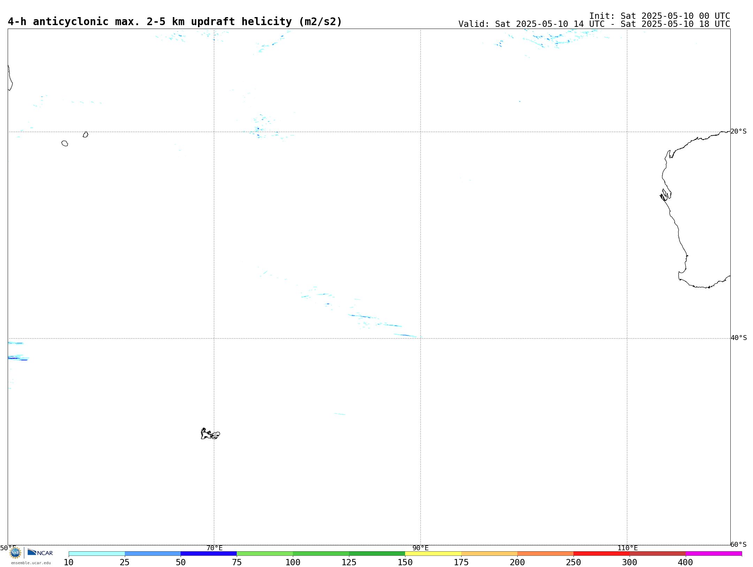
Task: Select the yellow 150-175 color swatch
Action: (x=433, y=554)
